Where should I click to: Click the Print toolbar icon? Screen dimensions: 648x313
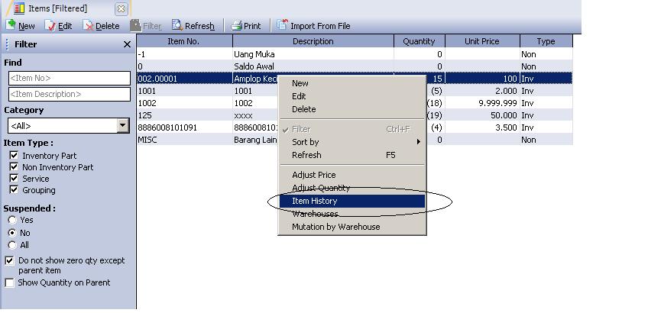pos(237,25)
